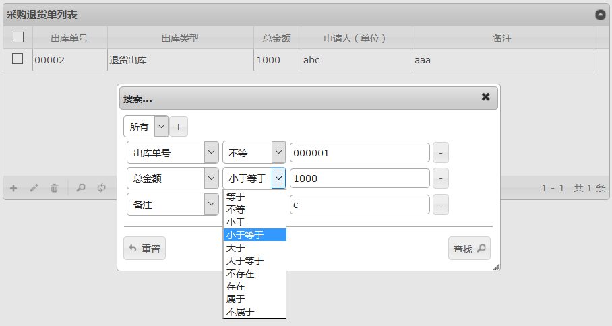Image resolution: width=612 pixels, height=326 pixels.
Task: Click the 1 - 1 共 1 条 record count
Action: pos(574,188)
